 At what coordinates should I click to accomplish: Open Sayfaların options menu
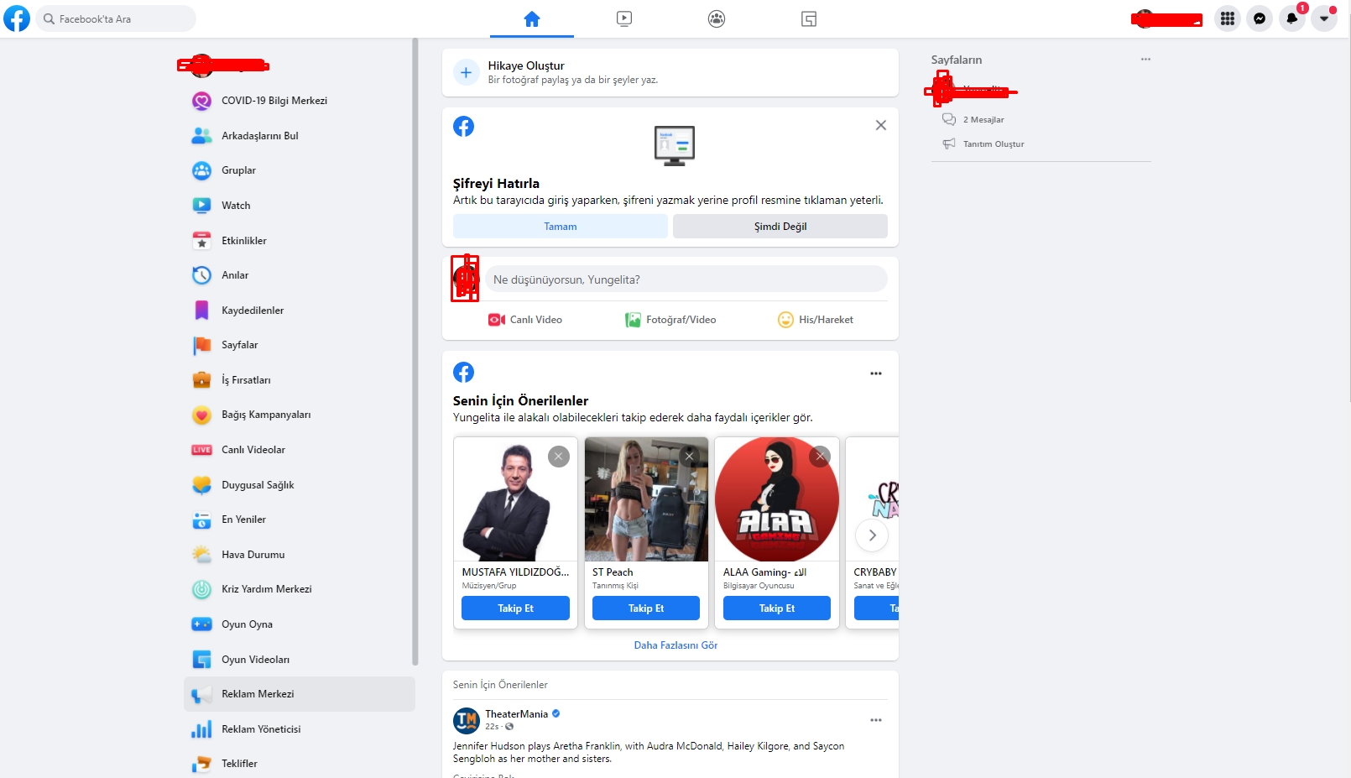tap(1145, 60)
